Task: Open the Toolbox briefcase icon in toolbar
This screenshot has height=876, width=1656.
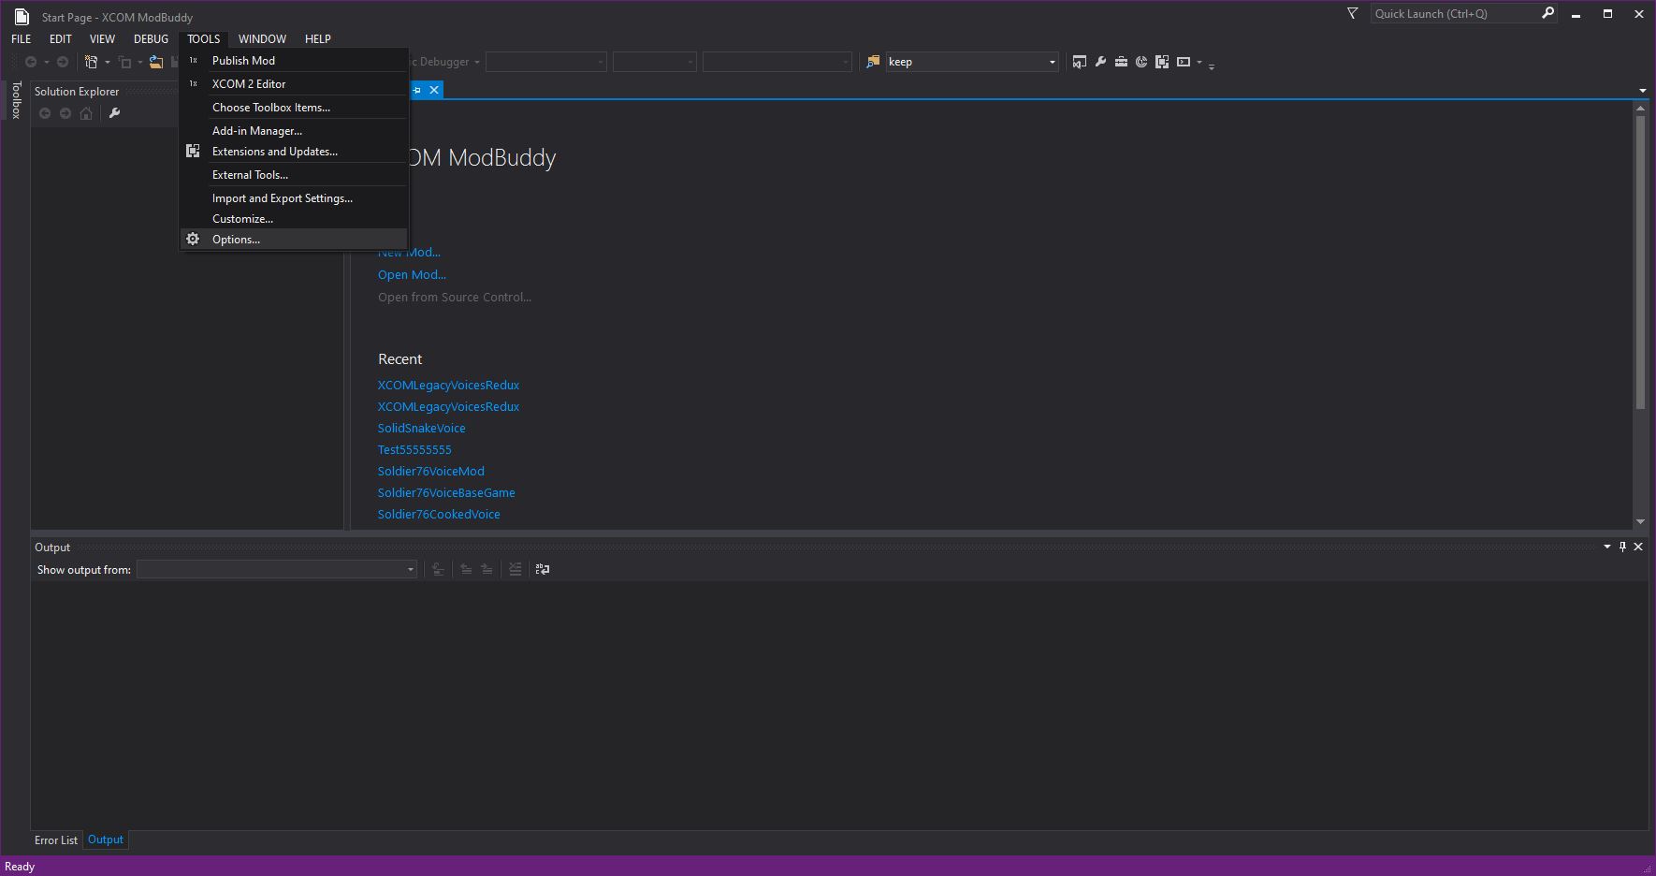Action: (1121, 62)
